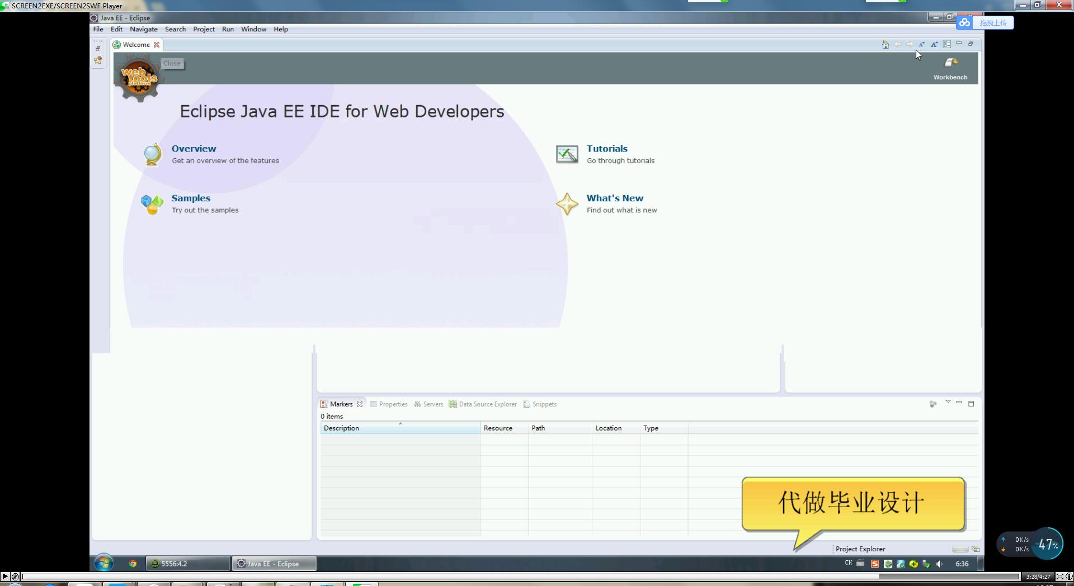The image size is (1074, 586).
Task: Click the Path column header
Action: click(x=560, y=428)
